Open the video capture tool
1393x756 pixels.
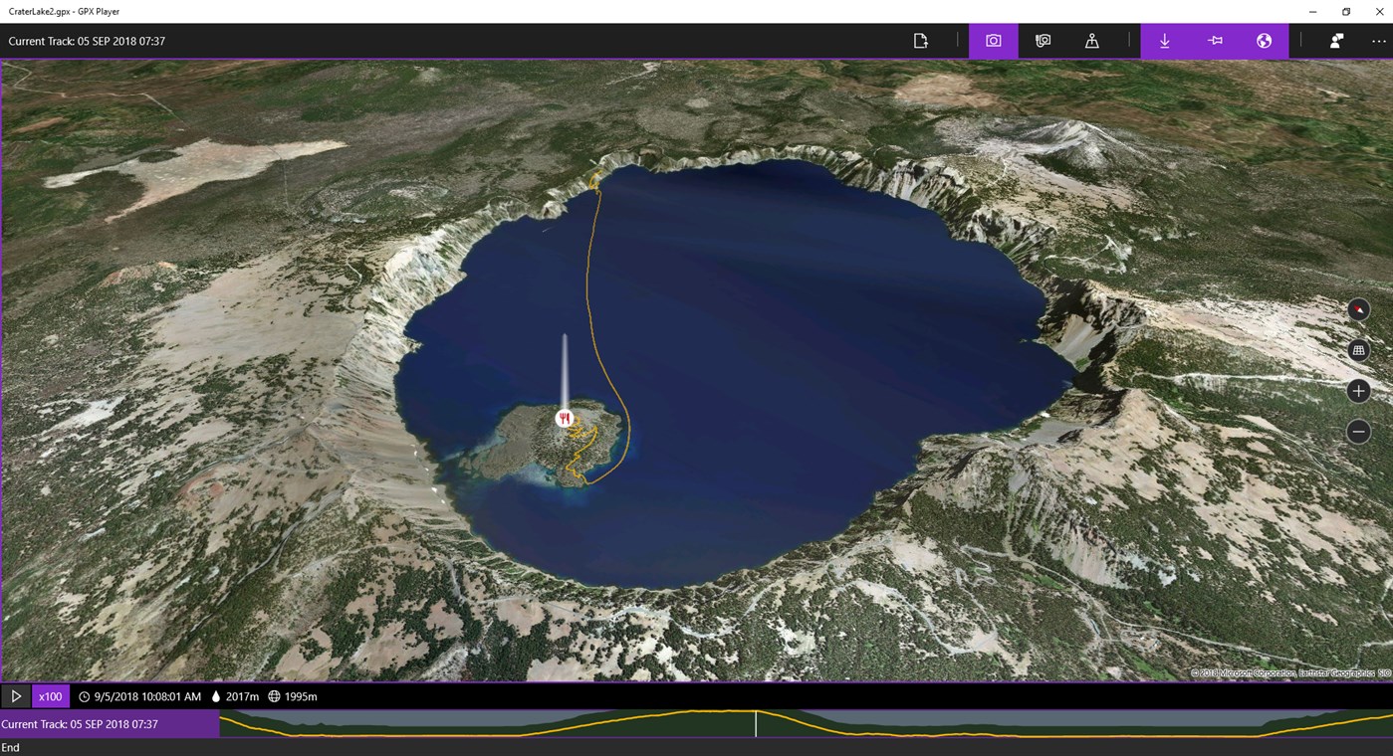1042,40
